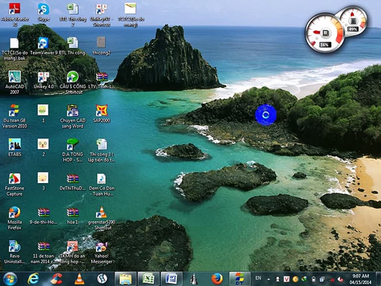Switch to the DT application taskbar button
This screenshot has height=286, width=381.
pyautogui.click(x=240, y=279)
